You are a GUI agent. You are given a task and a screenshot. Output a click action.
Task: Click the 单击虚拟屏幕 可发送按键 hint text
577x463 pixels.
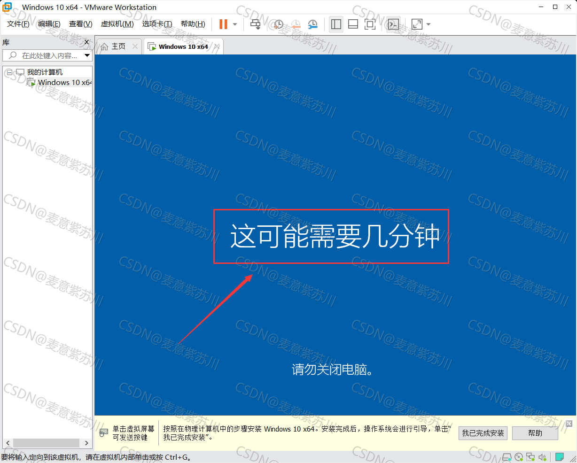[x=133, y=433]
